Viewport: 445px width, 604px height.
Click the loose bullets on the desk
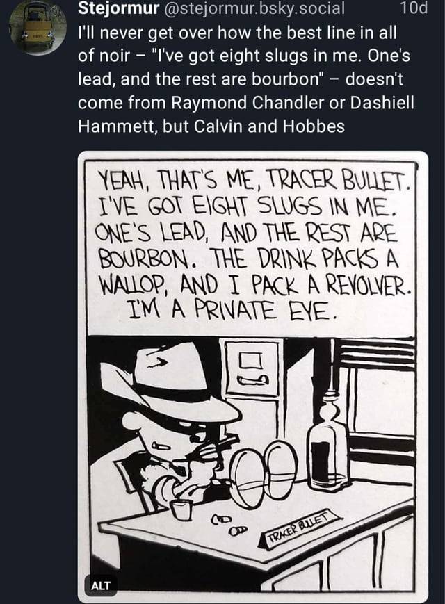(x=228, y=525)
